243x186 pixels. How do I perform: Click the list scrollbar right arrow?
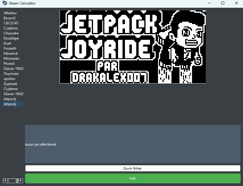[x=21, y=180]
